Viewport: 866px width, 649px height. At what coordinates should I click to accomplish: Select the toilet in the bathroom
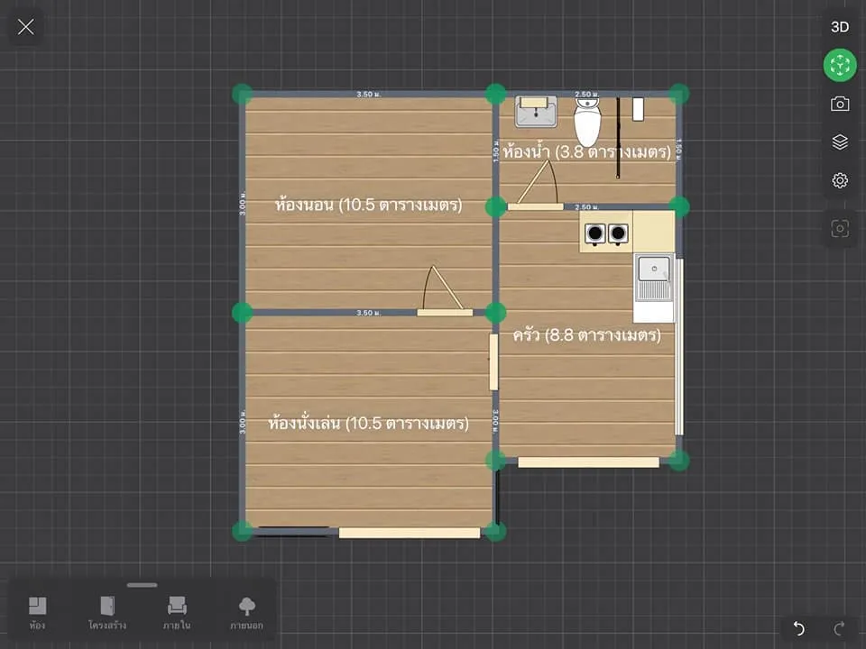(x=587, y=122)
